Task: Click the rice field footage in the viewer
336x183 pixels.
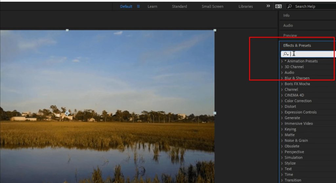Action: (x=107, y=106)
